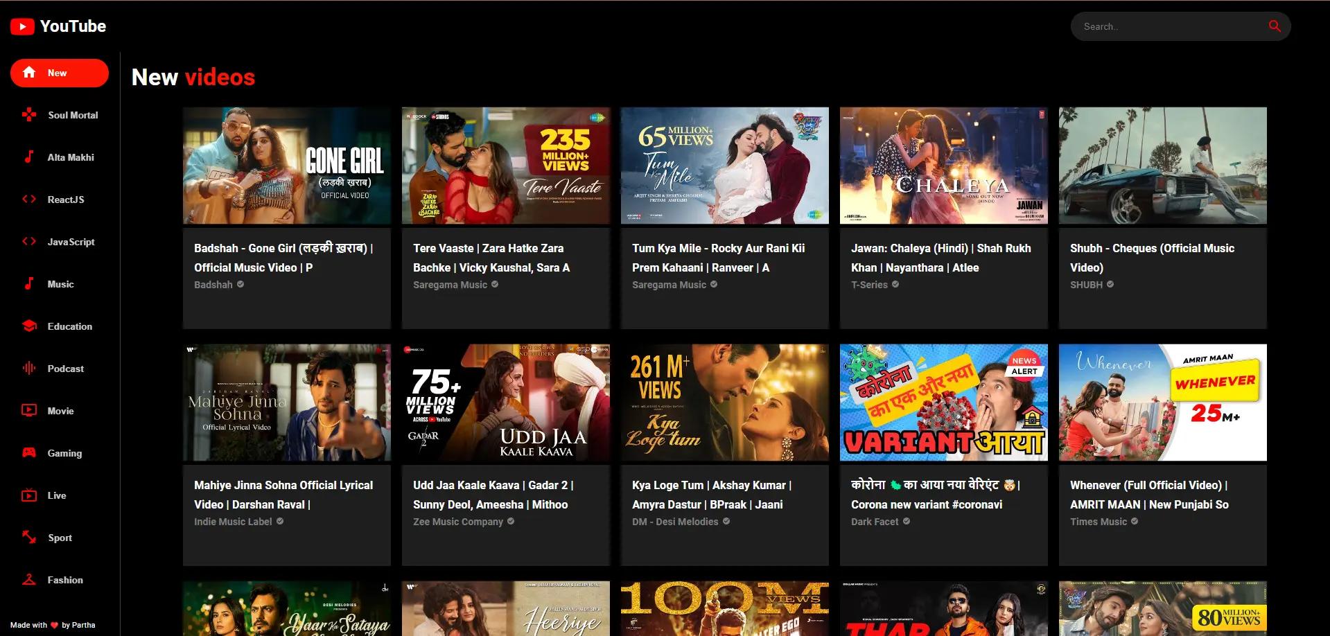The height and width of the screenshot is (636, 1330).
Task: Click the YouTube logo icon
Action: point(22,26)
